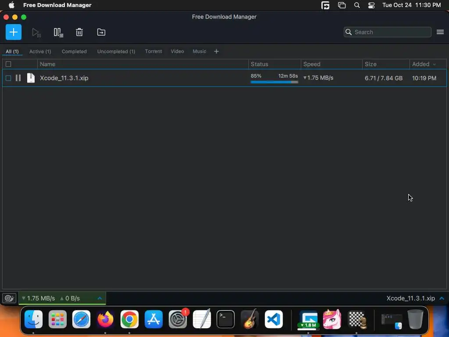
Task: Click the 1.75 MB/s speed cell
Action: [x=318, y=78]
